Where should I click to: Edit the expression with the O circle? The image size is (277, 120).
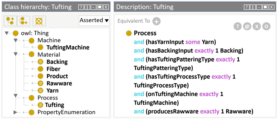click(x=266, y=27)
